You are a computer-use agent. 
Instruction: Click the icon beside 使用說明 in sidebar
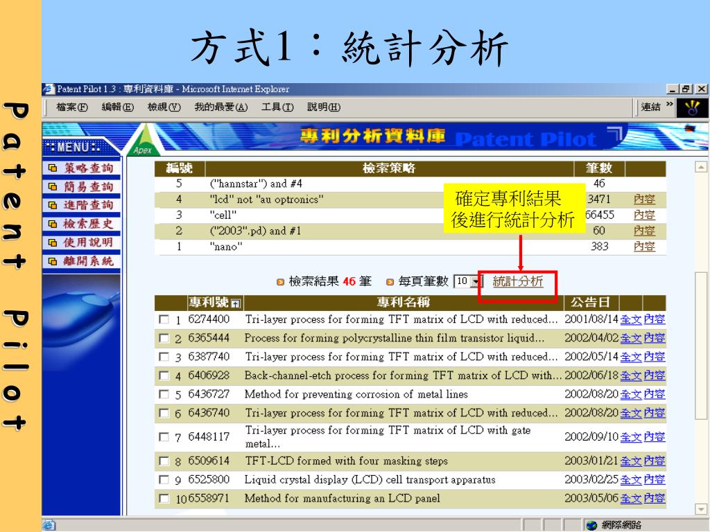click(53, 242)
